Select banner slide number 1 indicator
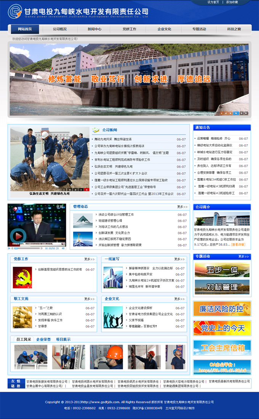This screenshot has height=419, width=259. 222,113
